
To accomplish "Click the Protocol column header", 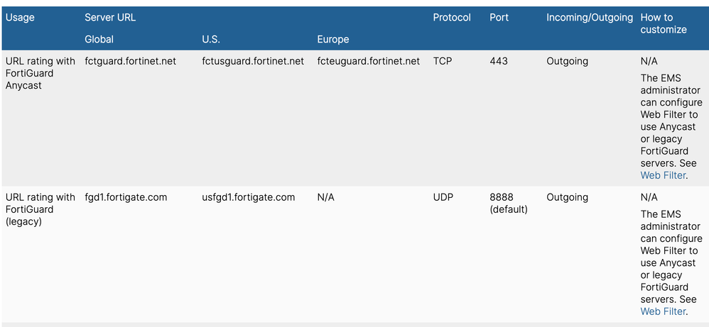I will pos(452,18).
